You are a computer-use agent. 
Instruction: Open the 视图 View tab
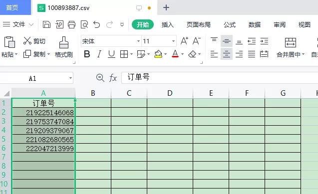tap(305, 25)
